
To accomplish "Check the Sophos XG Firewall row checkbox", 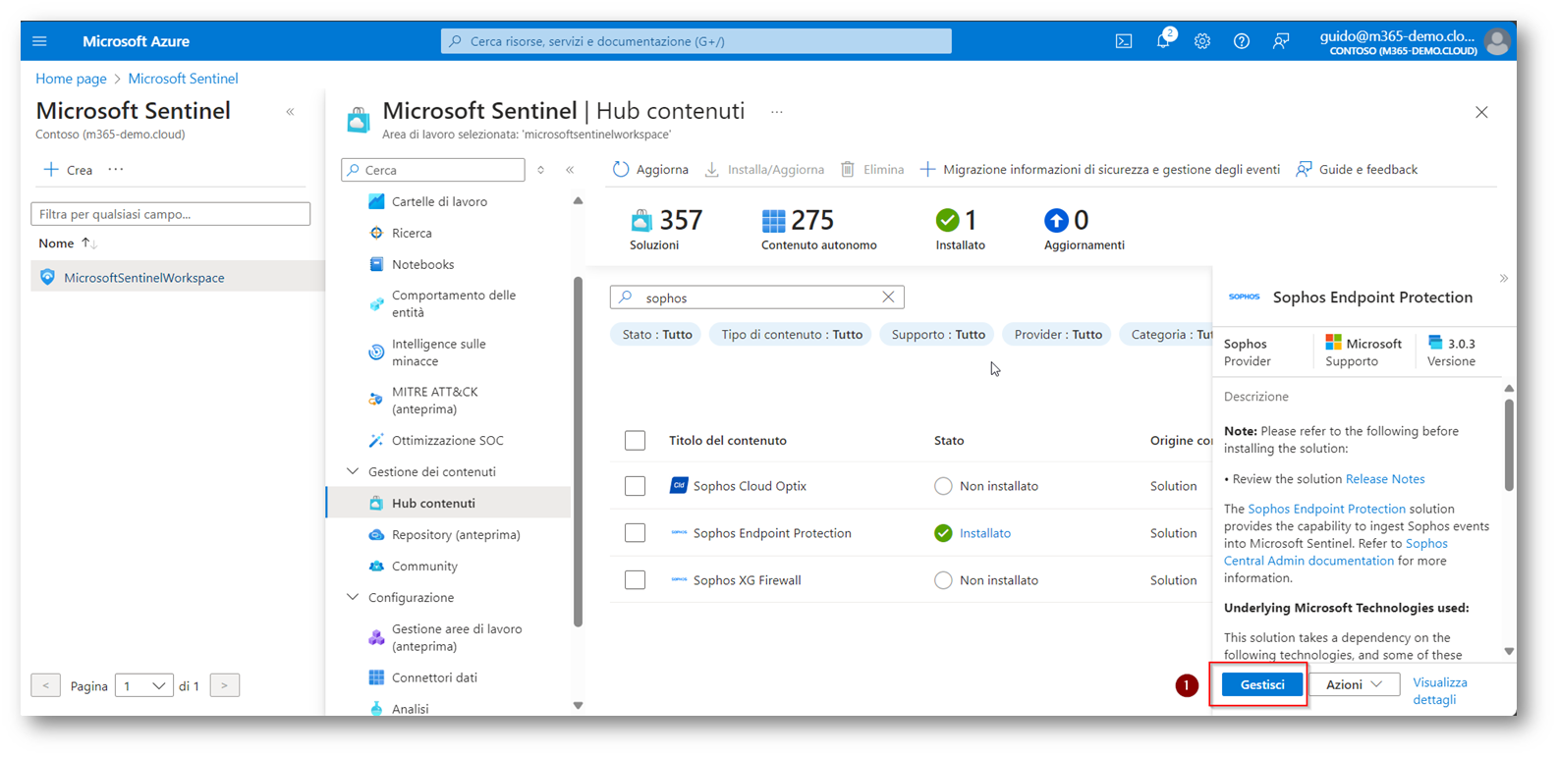I will coord(636,580).
